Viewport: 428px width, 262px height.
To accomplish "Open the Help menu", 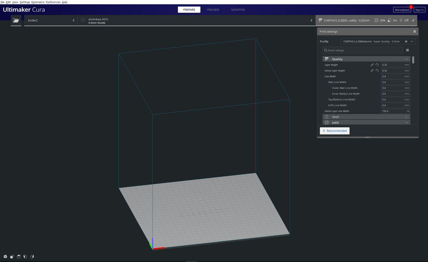I will click(x=65, y=2).
